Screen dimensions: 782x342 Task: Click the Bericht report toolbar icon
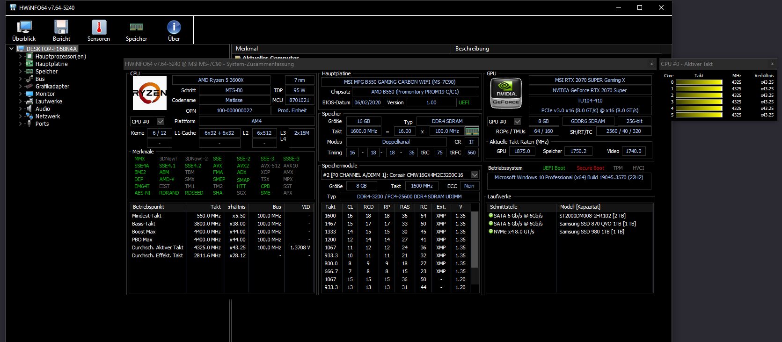point(61,27)
